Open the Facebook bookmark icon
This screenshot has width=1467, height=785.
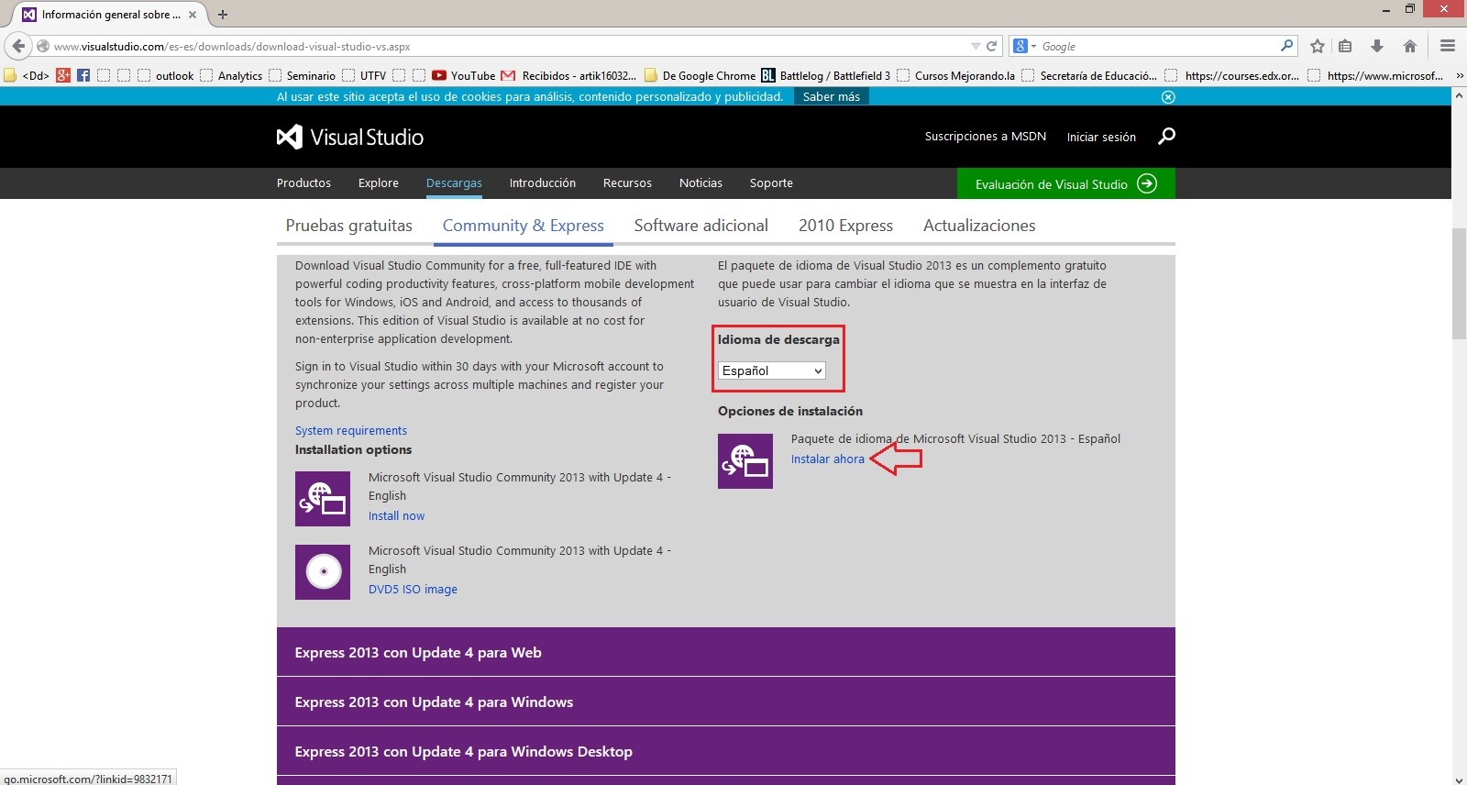click(83, 75)
